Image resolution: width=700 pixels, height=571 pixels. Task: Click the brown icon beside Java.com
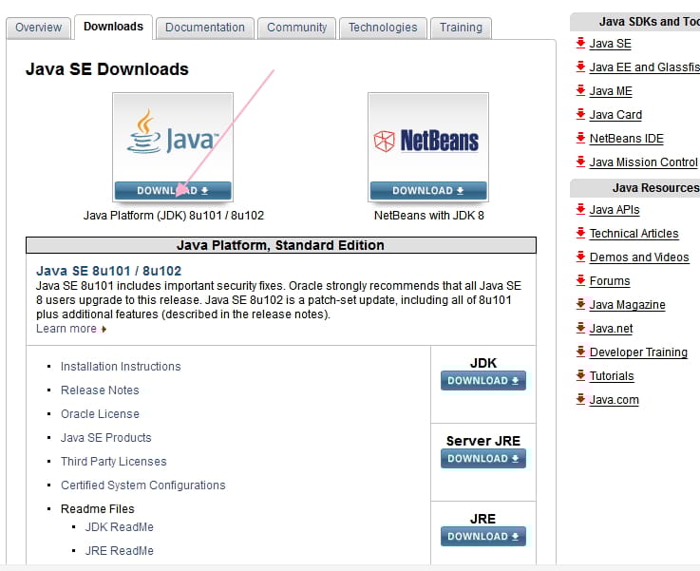point(580,399)
